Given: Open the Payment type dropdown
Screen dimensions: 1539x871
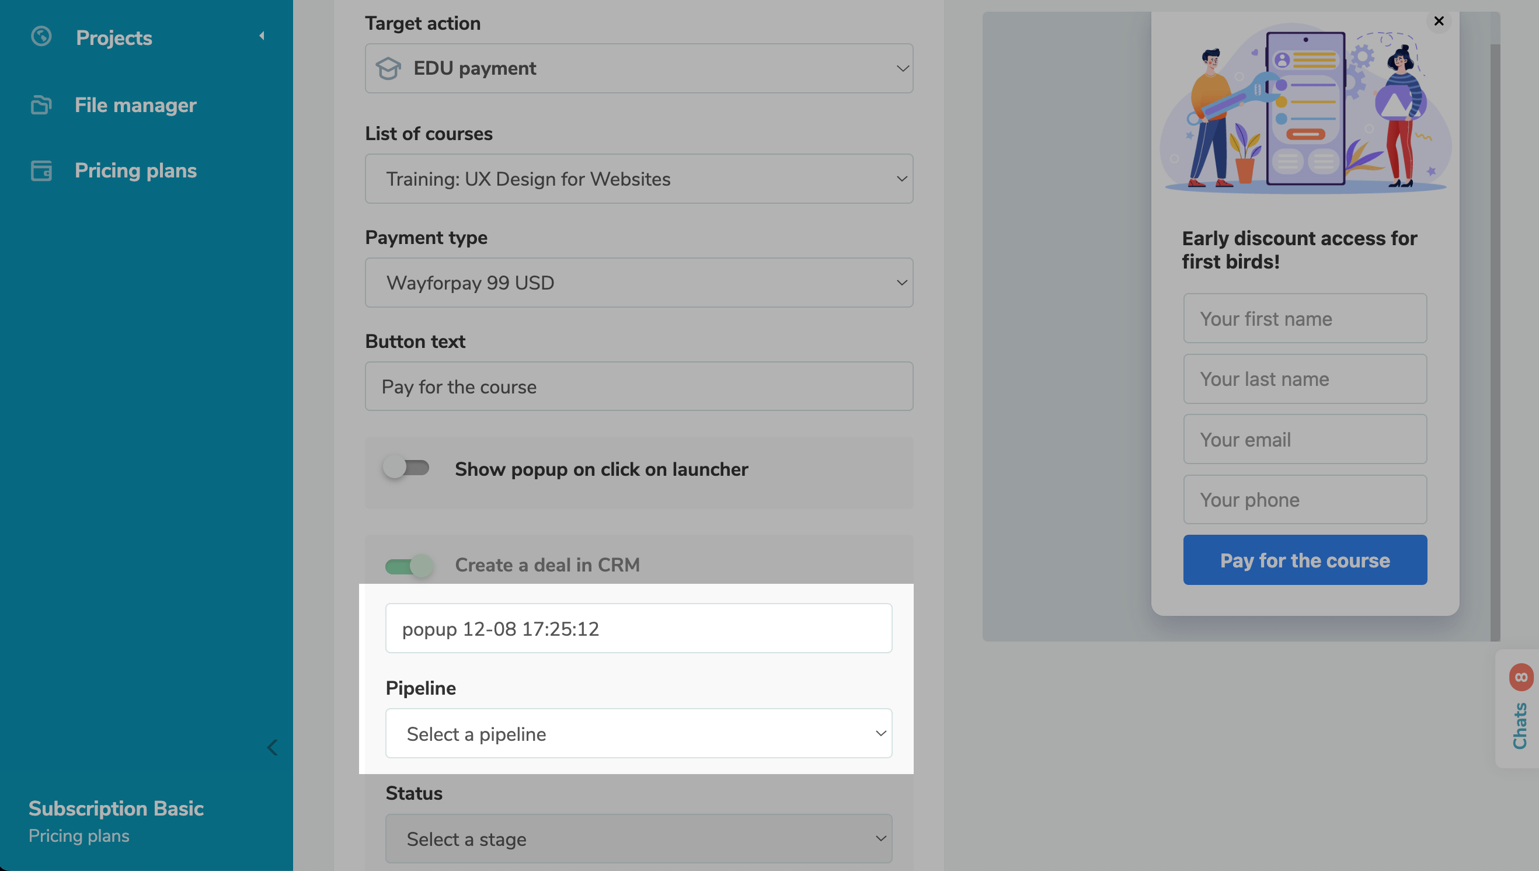Looking at the screenshot, I should (639, 283).
